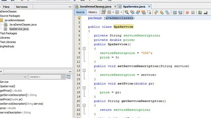Select getPrice() : double in Navigator

[x=11, y=90]
